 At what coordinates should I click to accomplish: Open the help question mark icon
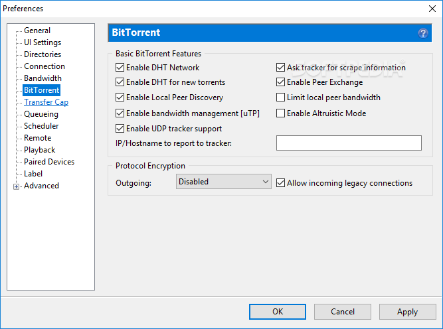tap(423, 33)
